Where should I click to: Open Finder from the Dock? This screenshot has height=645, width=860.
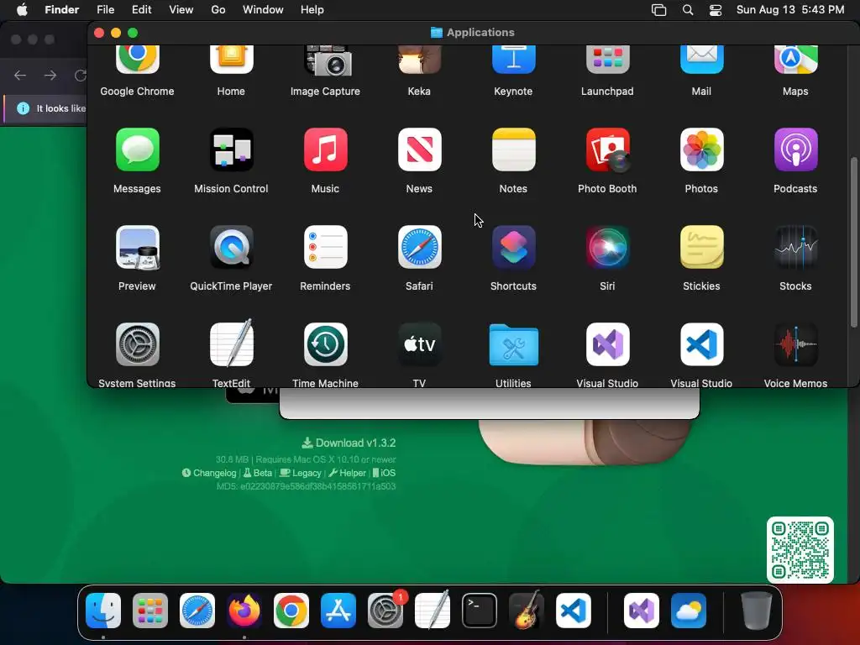coord(103,611)
